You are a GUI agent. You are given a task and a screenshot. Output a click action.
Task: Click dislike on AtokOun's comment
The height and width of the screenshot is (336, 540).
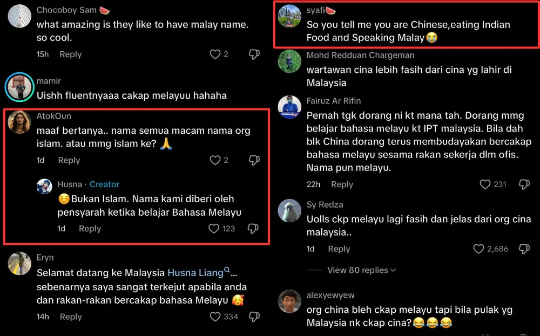pyautogui.click(x=254, y=160)
